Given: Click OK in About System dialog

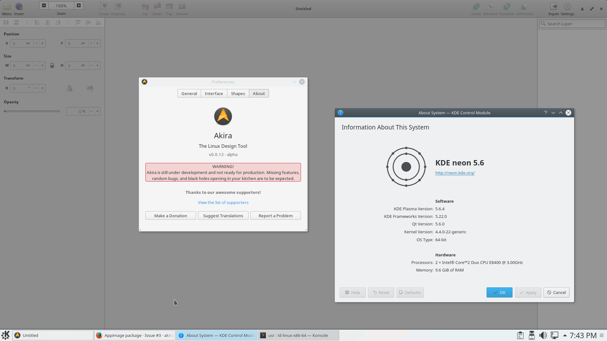Looking at the screenshot, I should tap(500, 292).
